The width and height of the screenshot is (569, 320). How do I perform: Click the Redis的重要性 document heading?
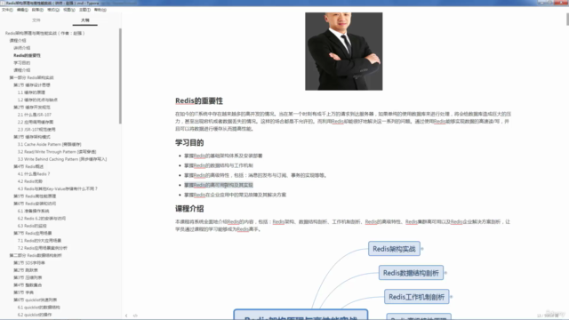[199, 100]
